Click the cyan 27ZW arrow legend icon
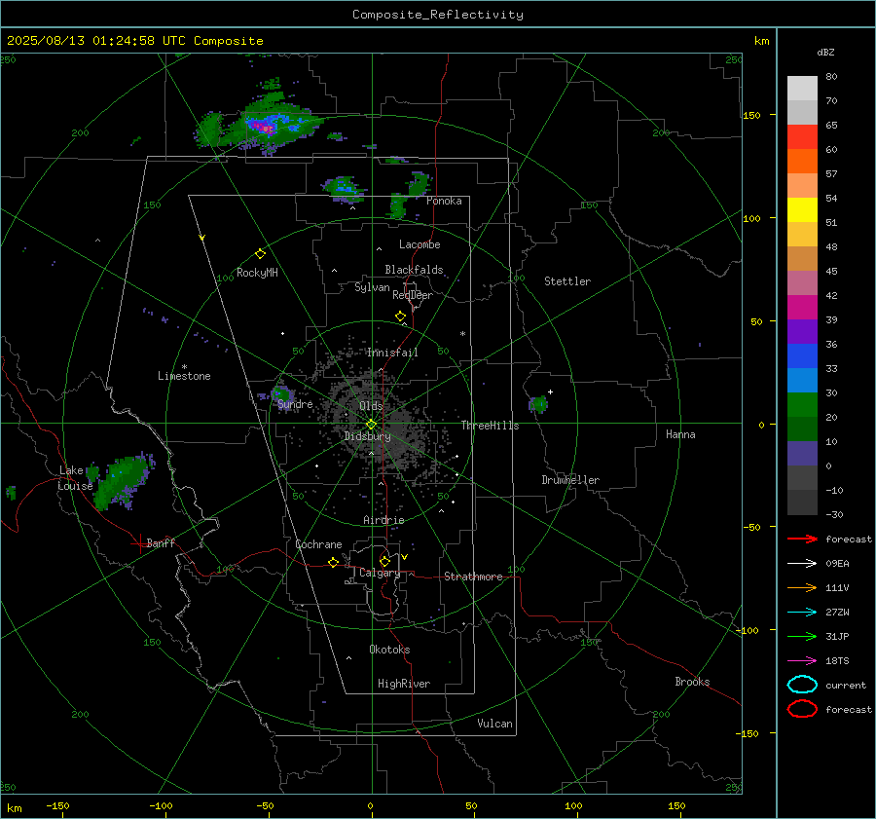 click(802, 613)
